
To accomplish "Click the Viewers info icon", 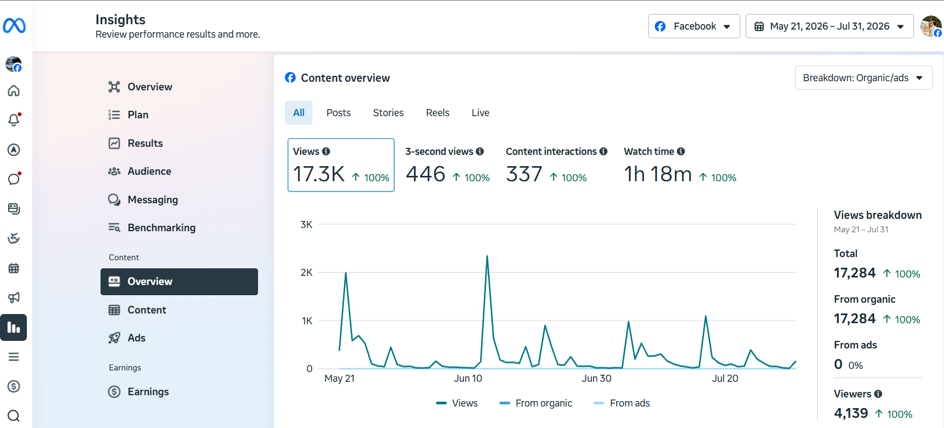I will point(878,394).
